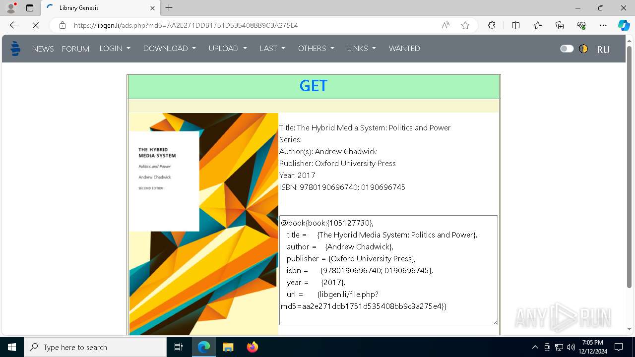Click the scrollbar down arrow

[x=630, y=329]
